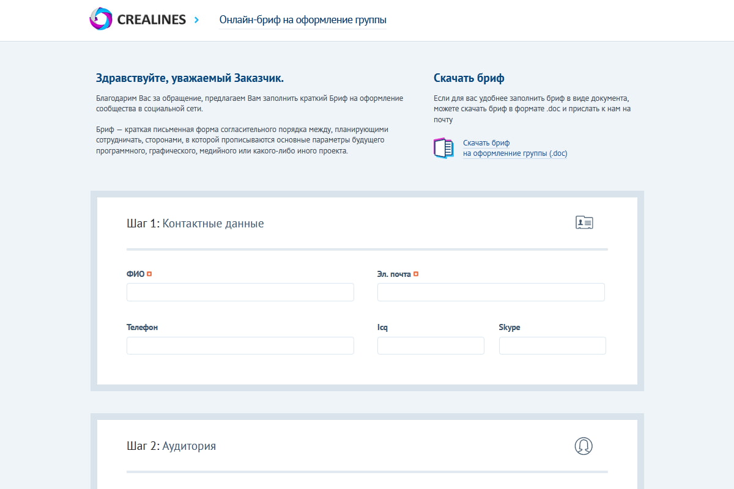734x489 pixels.
Task: Click the Crealines swirl logo icon
Action: [100, 20]
